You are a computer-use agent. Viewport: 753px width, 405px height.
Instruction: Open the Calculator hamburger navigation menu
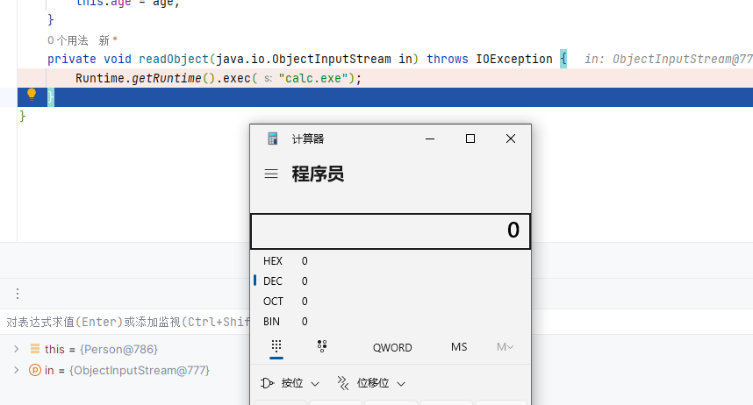pyautogui.click(x=271, y=174)
